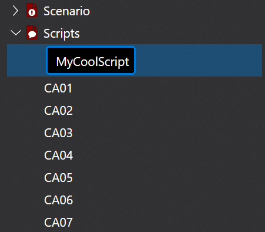Click the highlighted row left of MyCoolScript field
This screenshot has width=265, height=232.
[26, 61]
